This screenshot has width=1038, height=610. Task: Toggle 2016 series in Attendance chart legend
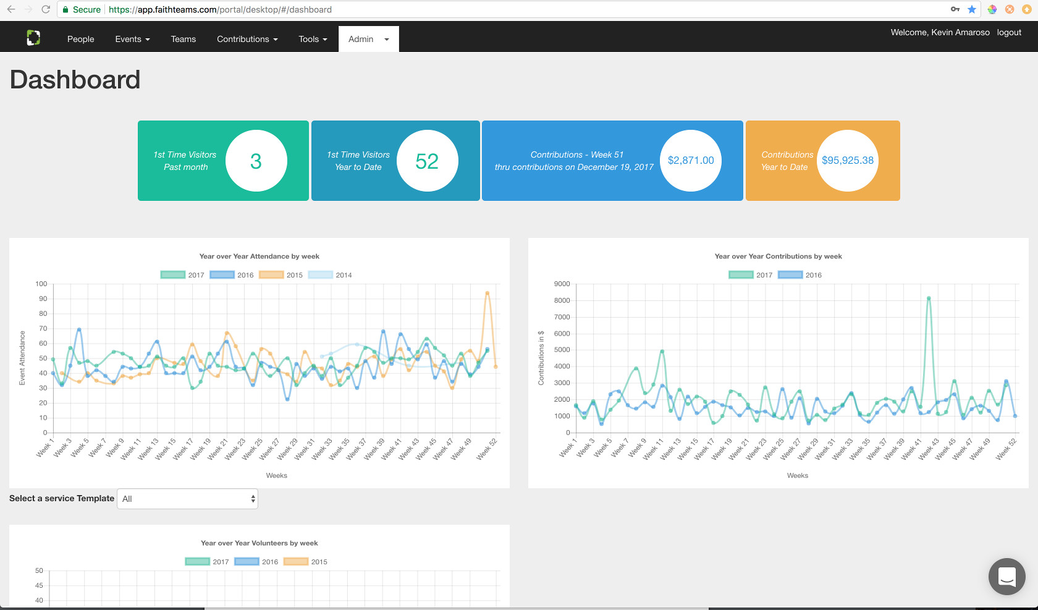pyautogui.click(x=232, y=275)
